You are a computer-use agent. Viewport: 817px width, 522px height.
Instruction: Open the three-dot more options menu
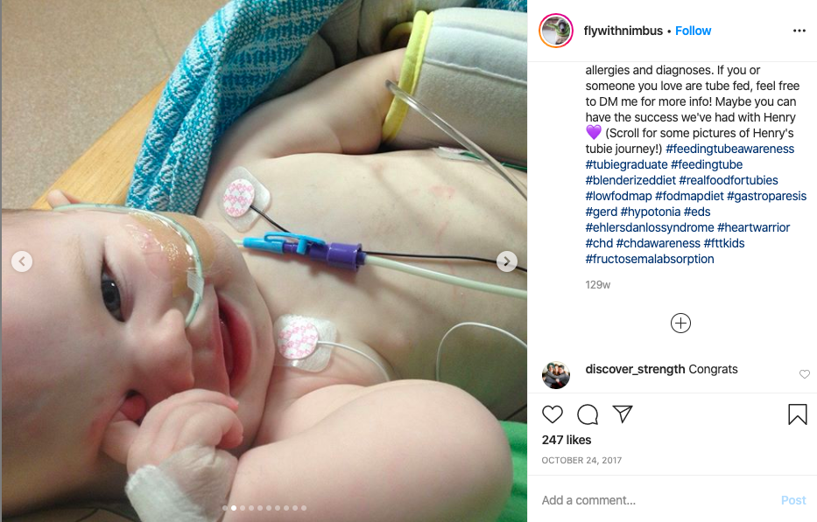(x=799, y=31)
